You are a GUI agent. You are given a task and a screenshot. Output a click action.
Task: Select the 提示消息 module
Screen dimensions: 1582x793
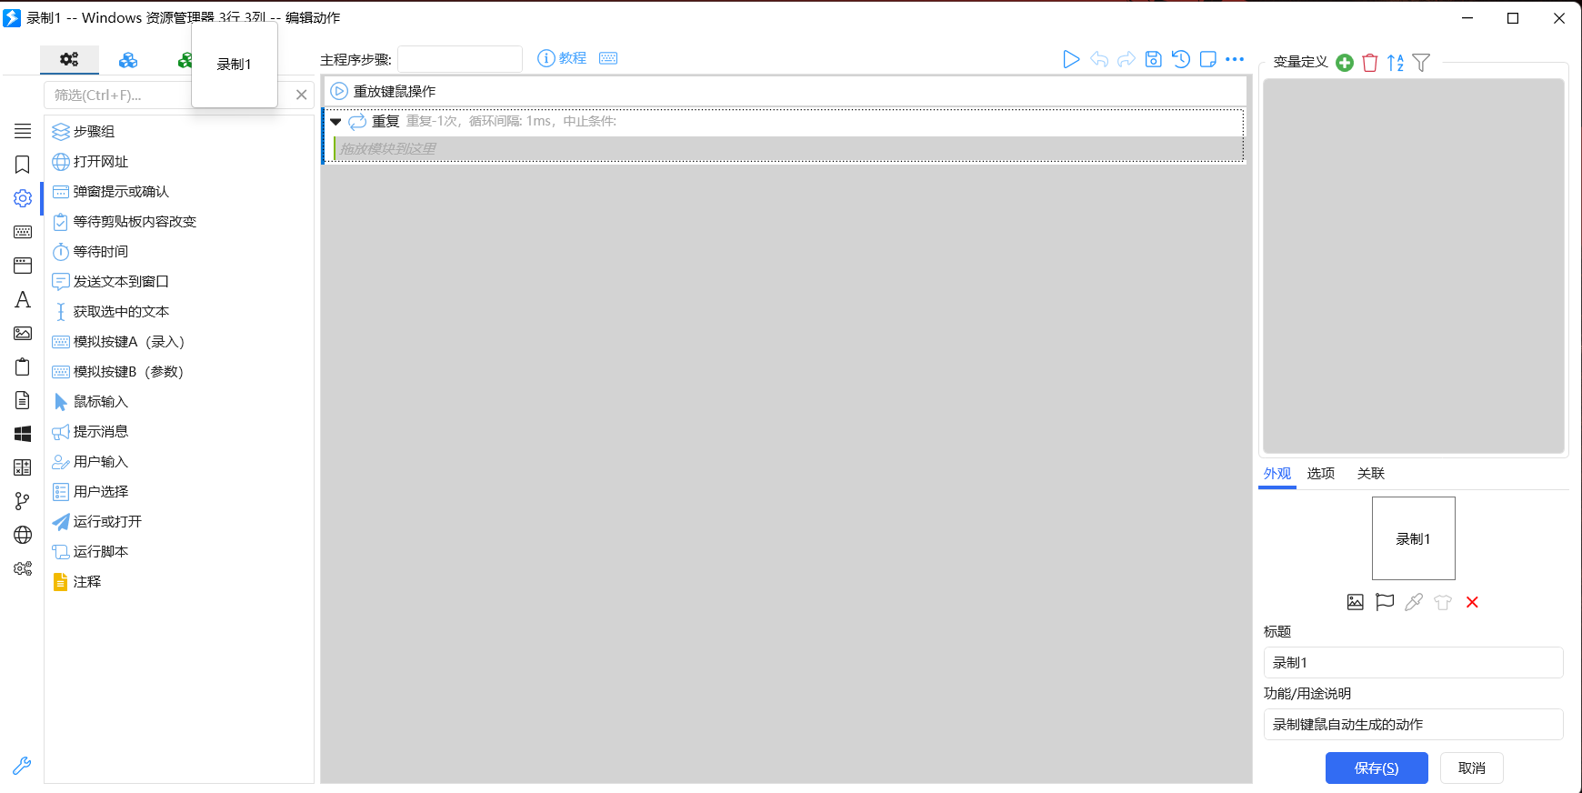click(178, 432)
